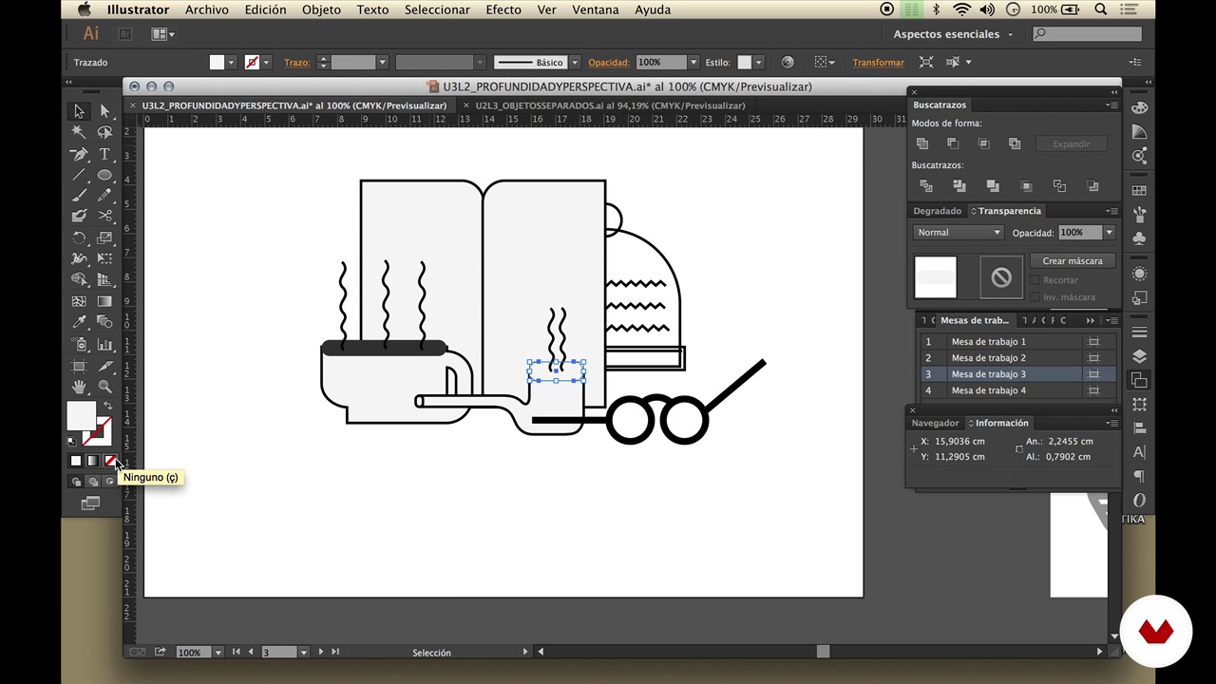The image size is (1216, 684).
Task: Click the opacity mask thumbnail preview
Action: pyautogui.click(x=1001, y=277)
